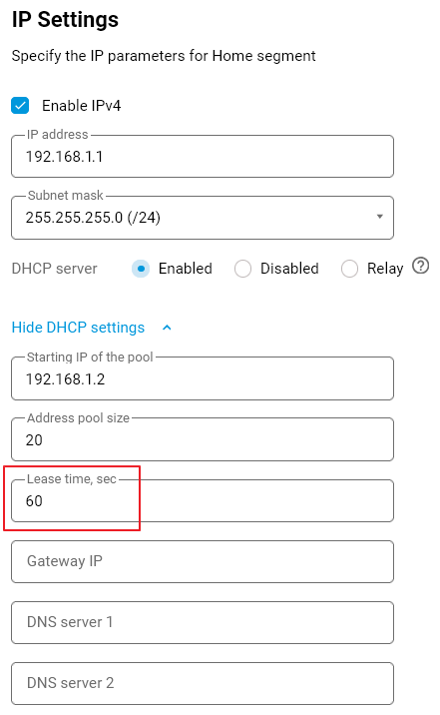The width and height of the screenshot is (440, 715).
Task: Click the Hide DHCP settings link
Action: coord(78,328)
